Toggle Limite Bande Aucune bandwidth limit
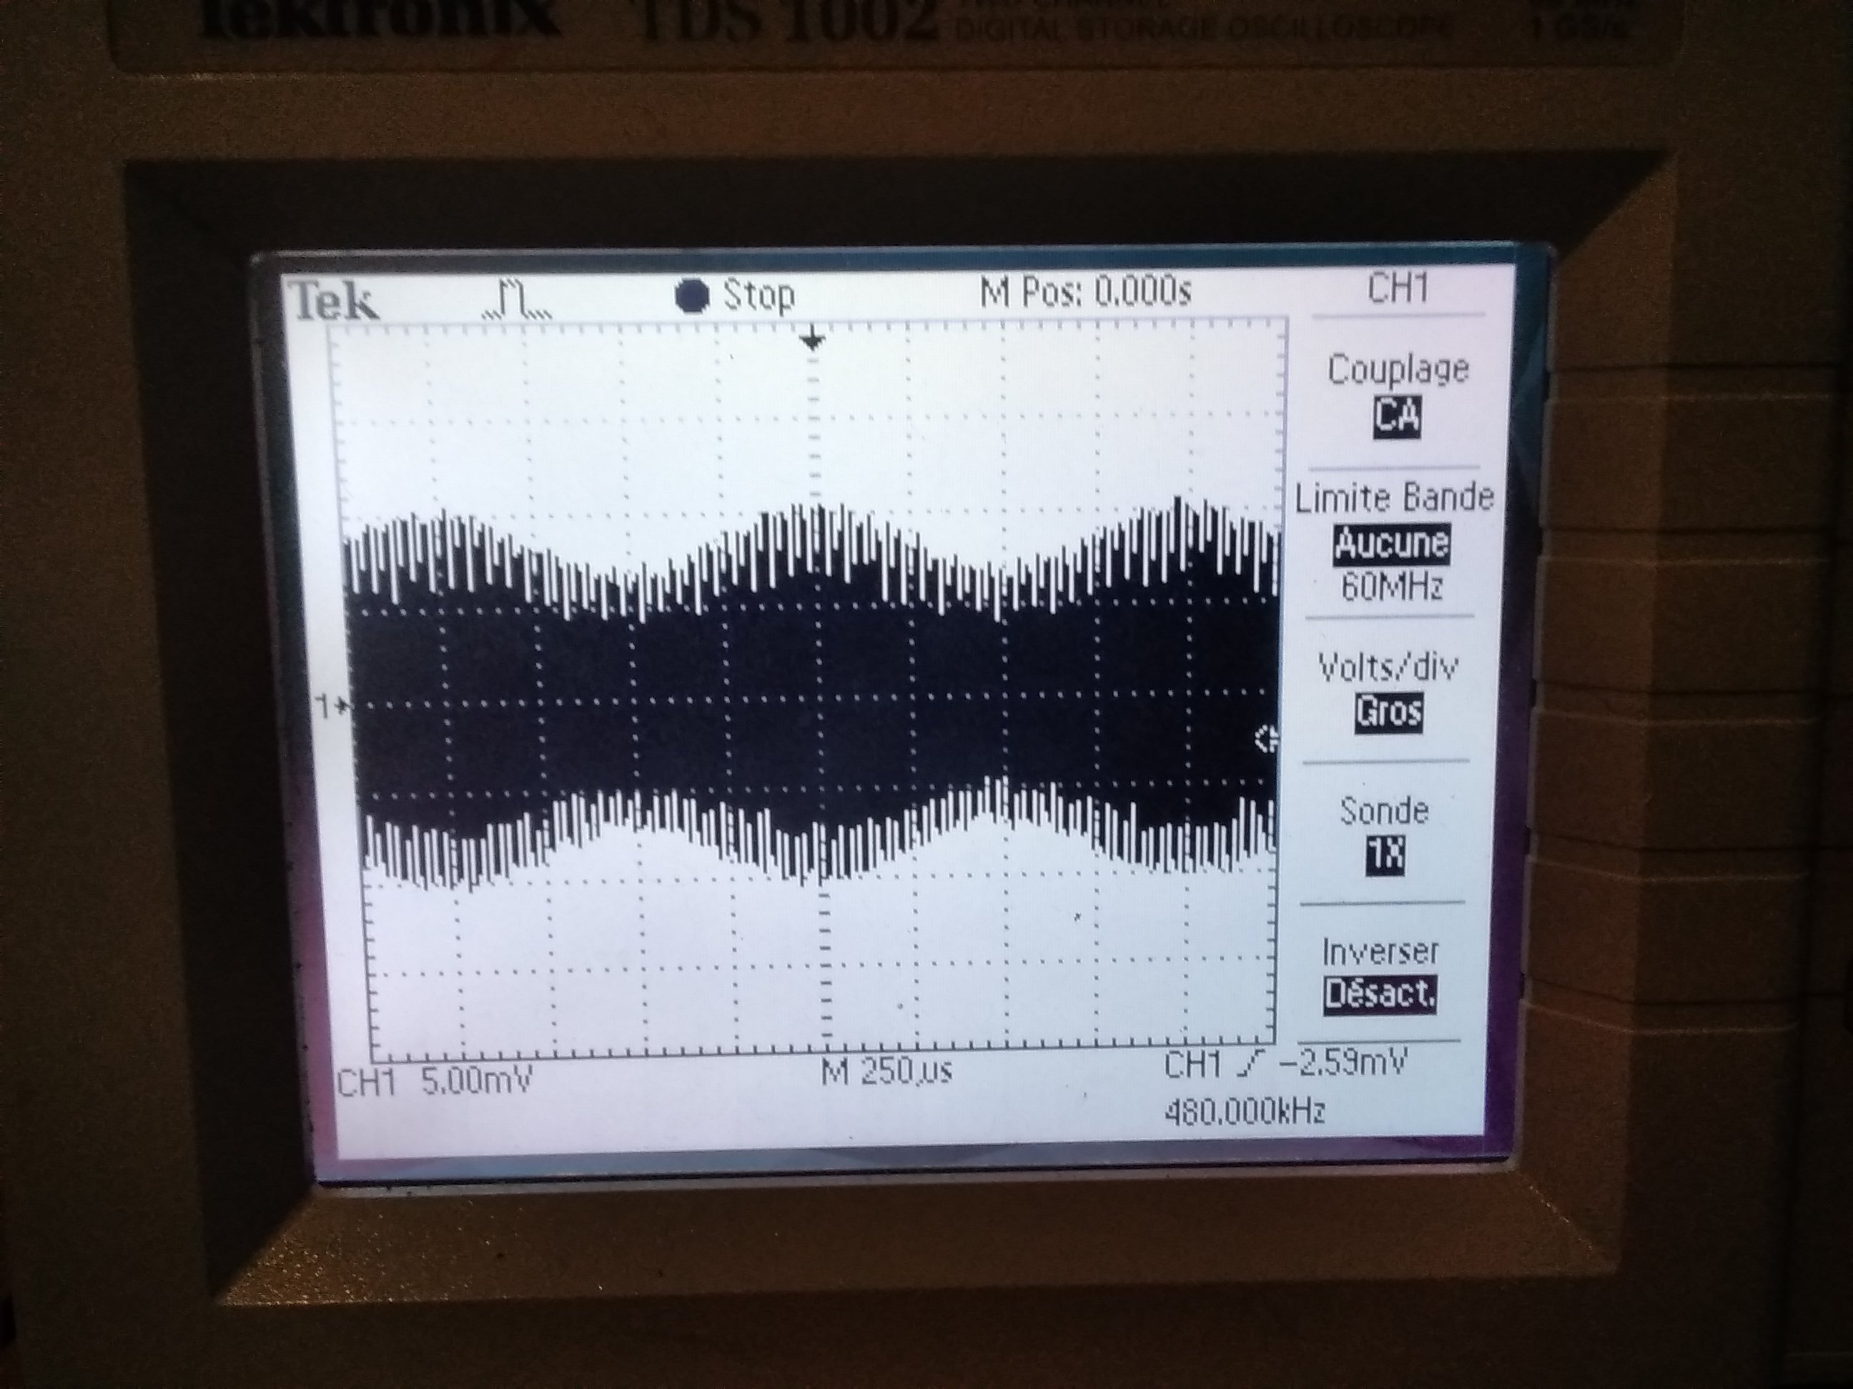 (1391, 543)
